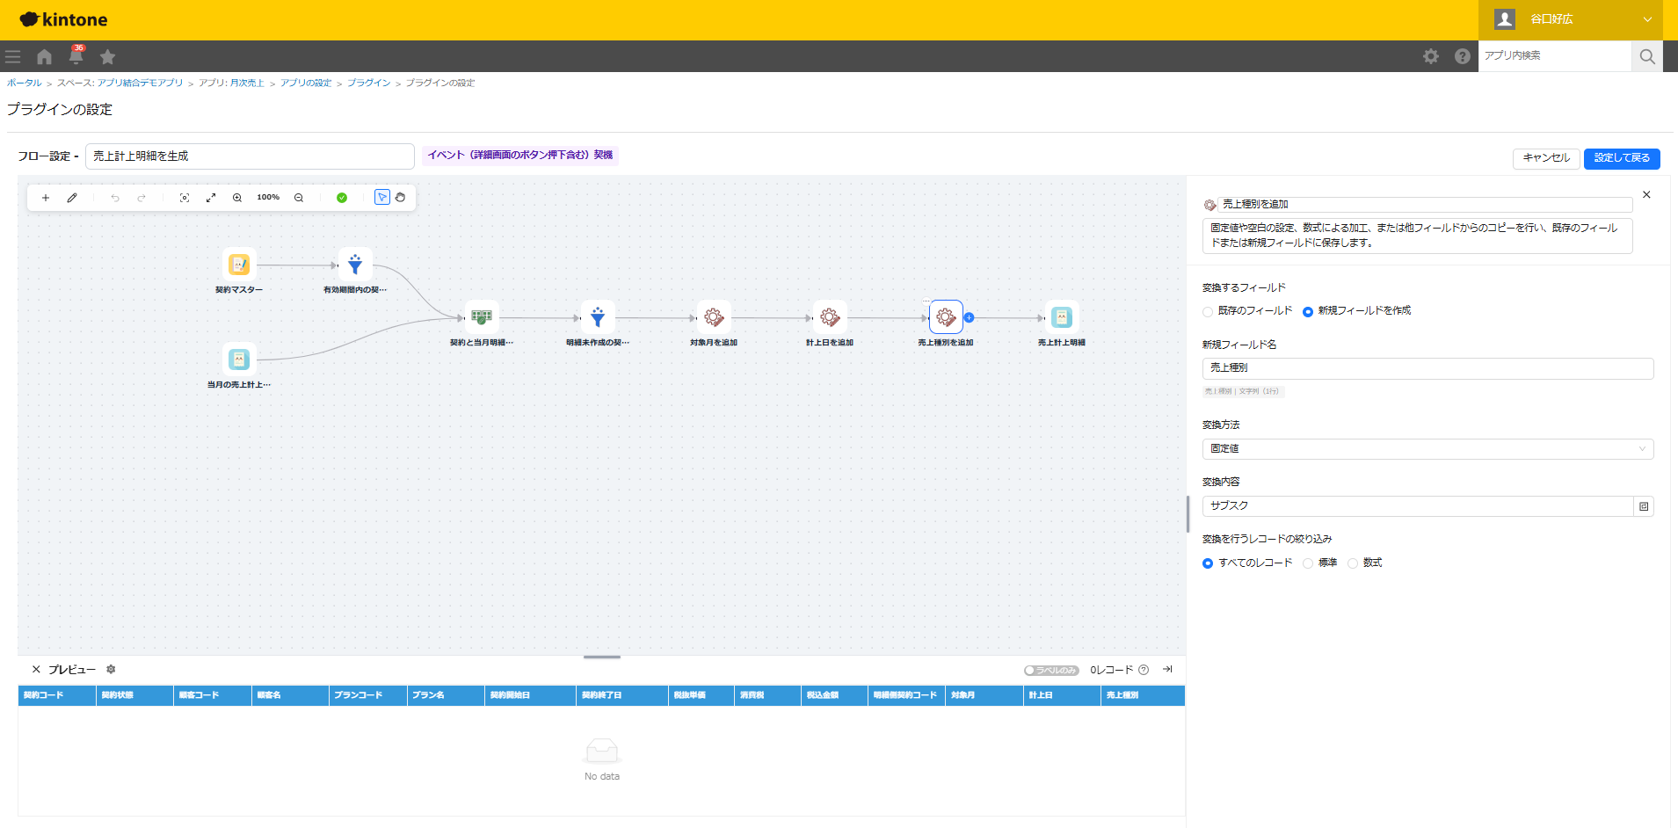Click the redo arrow in canvas toolbar
Image resolution: width=1678 pixels, height=828 pixels.
142,198
